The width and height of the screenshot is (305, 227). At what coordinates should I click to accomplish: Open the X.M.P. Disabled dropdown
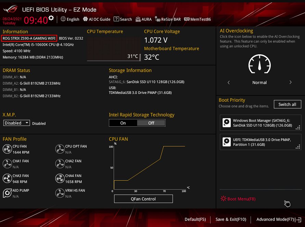click(x=17, y=123)
